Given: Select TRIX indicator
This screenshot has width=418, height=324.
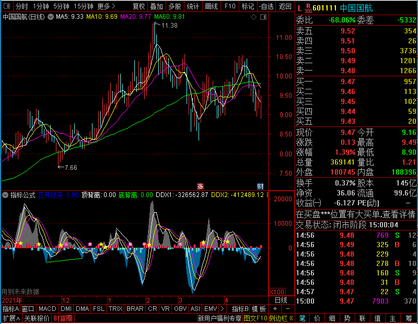Looking at the screenshot, I should click(115, 309).
